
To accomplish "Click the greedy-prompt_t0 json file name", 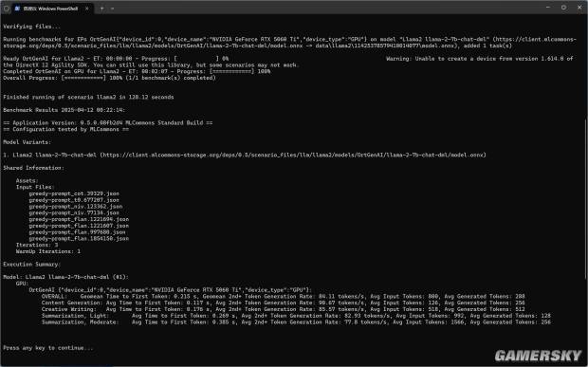I will click(74, 200).
